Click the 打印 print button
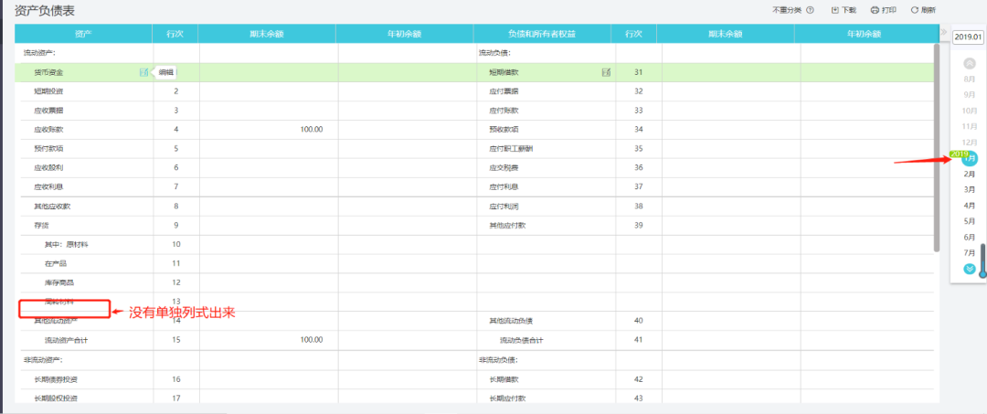Image resolution: width=987 pixels, height=414 pixels. pyautogui.click(x=883, y=10)
